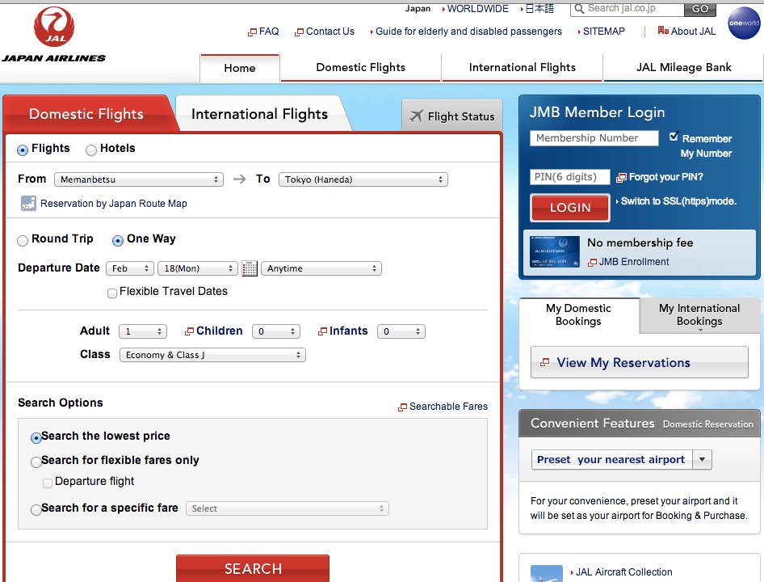
Task: Select the Hotels radio button
Action: pos(91,150)
